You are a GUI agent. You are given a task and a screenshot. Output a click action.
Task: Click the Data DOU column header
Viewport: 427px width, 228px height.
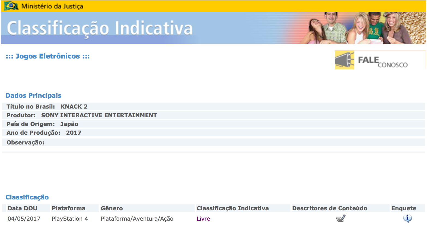point(22,208)
